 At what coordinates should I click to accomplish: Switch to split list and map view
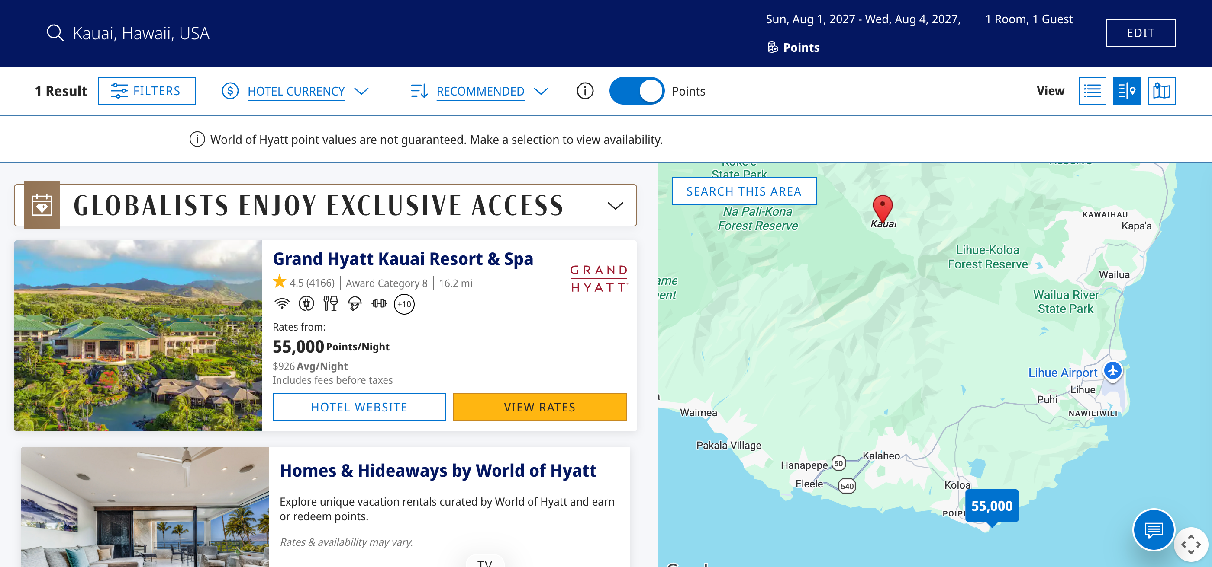point(1126,91)
